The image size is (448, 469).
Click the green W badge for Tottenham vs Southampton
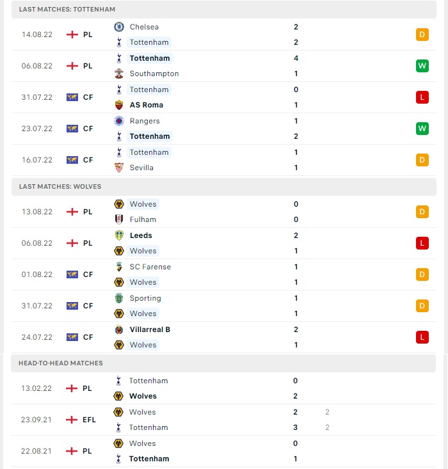click(x=422, y=66)
